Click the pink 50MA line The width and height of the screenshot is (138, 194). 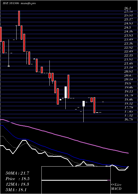coord(64,137)
